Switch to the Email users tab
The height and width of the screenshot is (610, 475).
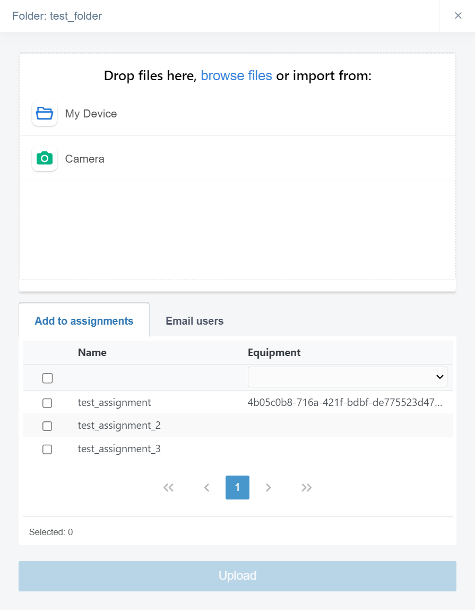[x=194, y=321]
